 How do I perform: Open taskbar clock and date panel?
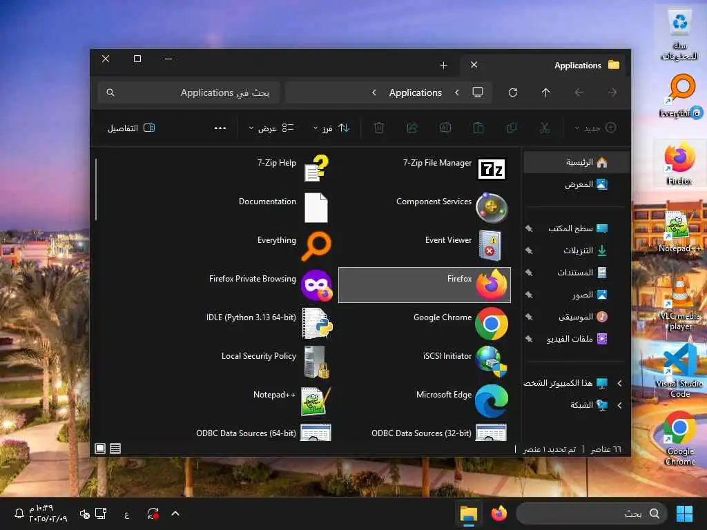tap(48, 513)
